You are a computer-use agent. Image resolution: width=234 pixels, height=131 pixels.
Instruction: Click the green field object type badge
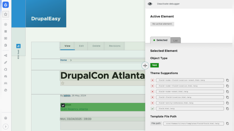click(x=154, y=65)
